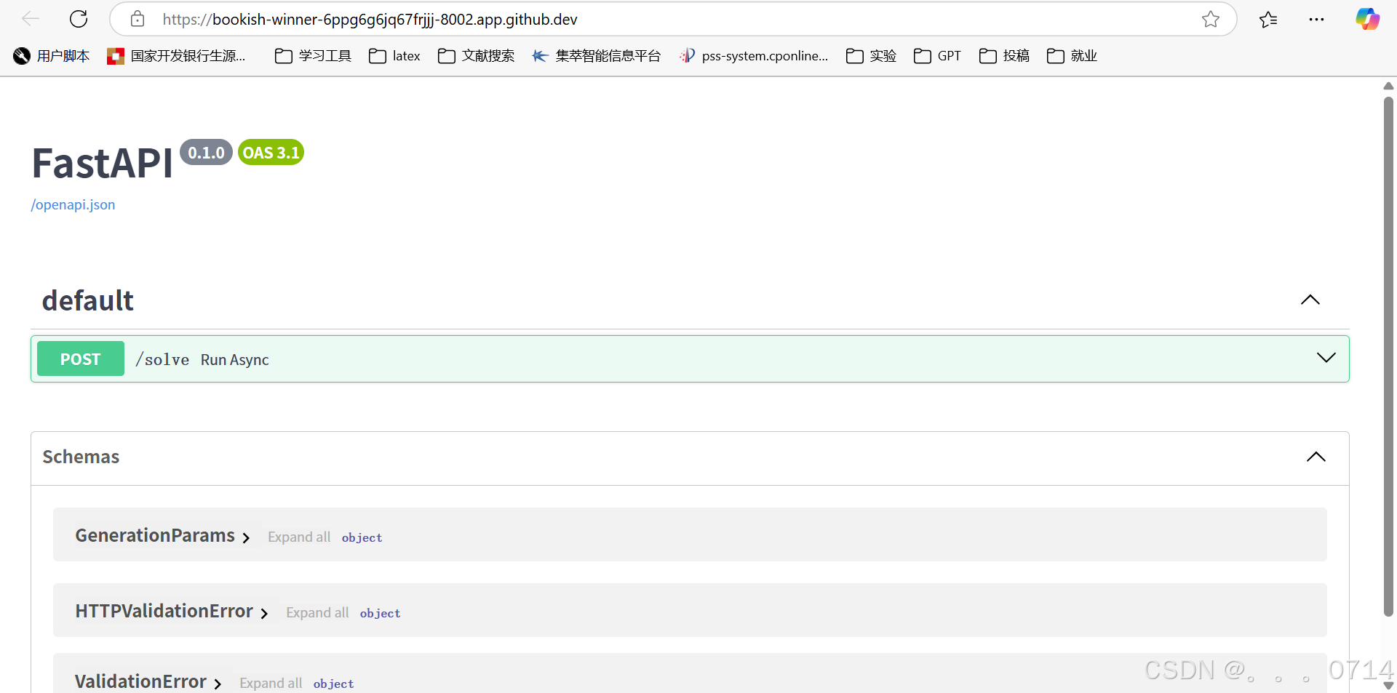Open the 学习工具 bookmark folder
This screenshot has width=1397, height=693.
[313, 56]
